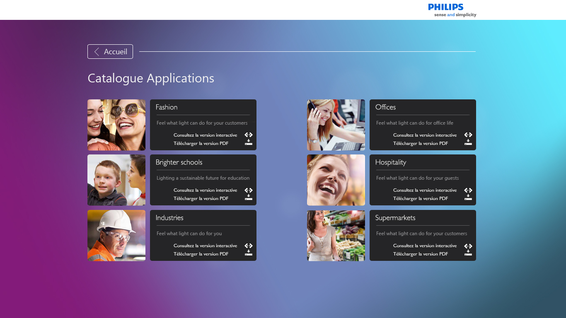The image size is (566, 318).
Task: Click the 'Industries' card title
Action: click(169, 218)
